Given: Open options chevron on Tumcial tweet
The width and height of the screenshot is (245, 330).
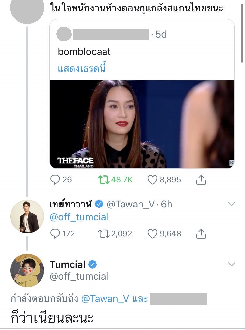Looking at the screenshot, I should [x=231, y=264].
